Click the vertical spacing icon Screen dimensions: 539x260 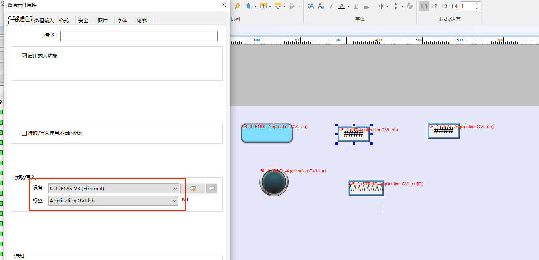396,6
